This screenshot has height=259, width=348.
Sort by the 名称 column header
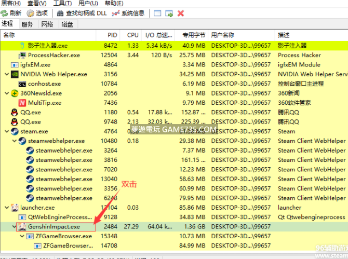tap(48, 35)
